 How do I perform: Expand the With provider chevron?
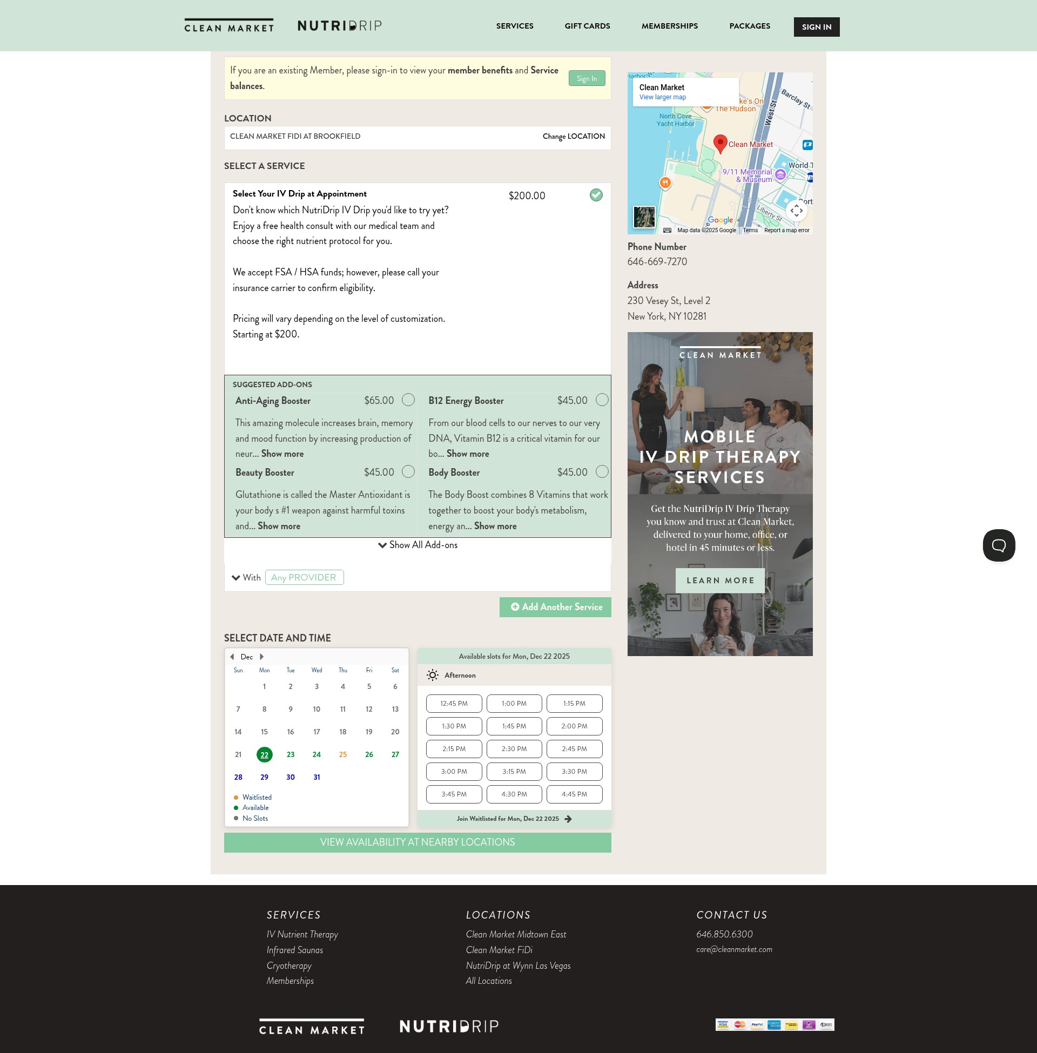[236, 578]
